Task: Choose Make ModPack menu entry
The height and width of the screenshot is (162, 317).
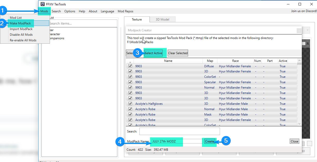Action: click(x=25, y=23)
